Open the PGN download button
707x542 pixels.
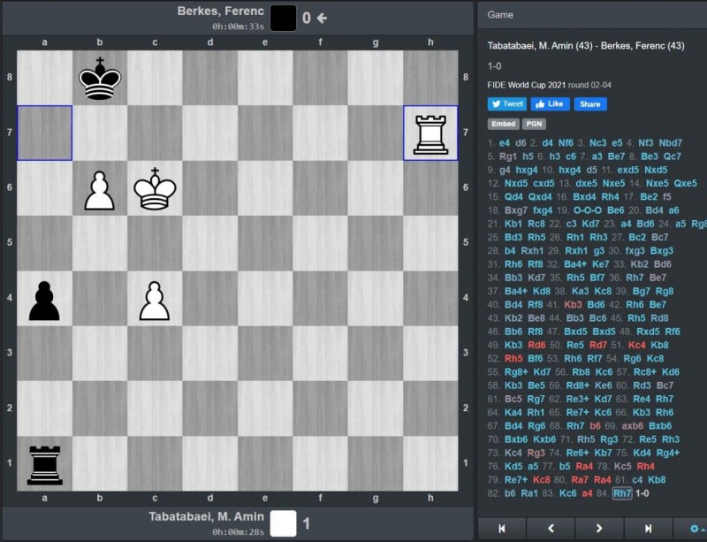click(x=534, y=125)
